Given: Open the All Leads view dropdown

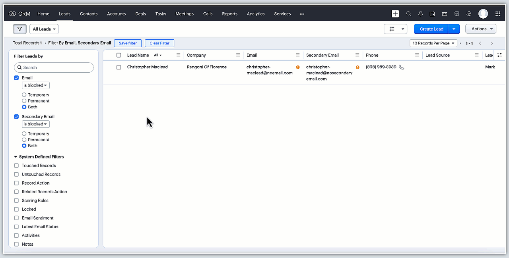Looking at the screenshot, I should pos(44,29).
